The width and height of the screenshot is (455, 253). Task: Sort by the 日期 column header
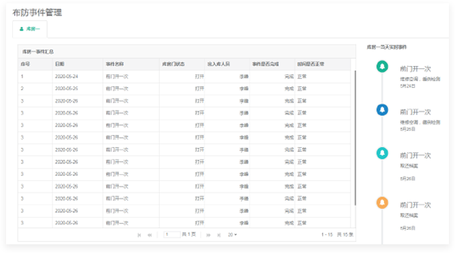point(77,64)
